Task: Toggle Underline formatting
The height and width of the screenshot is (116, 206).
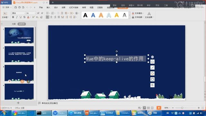Action: 21,17
